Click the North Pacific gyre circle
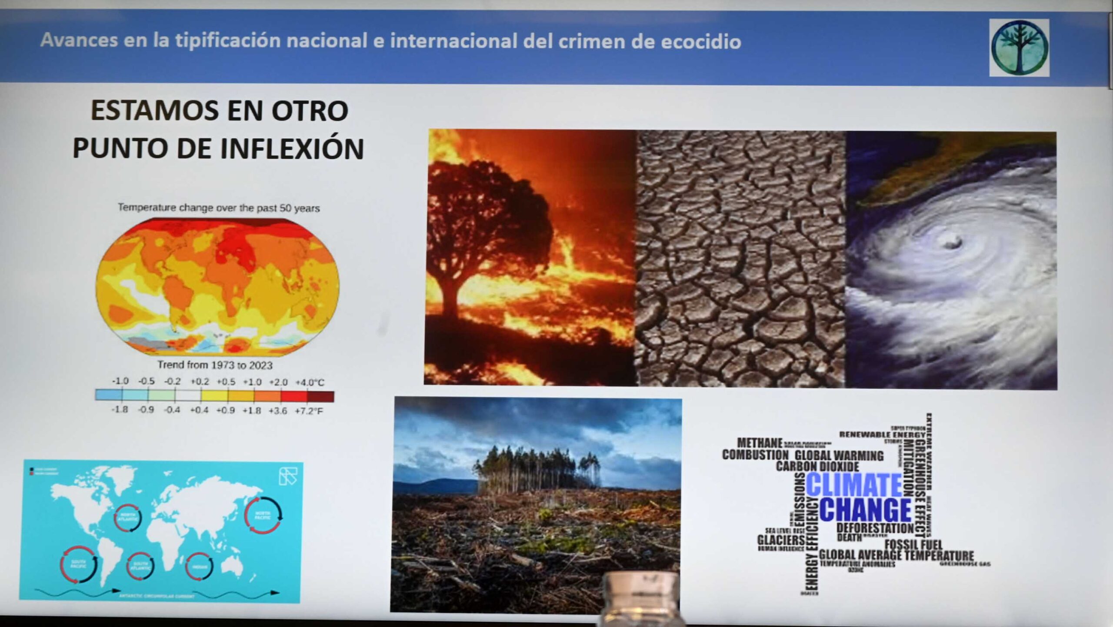The height and width of the screenshot is (627, 1113). point(263,515)
